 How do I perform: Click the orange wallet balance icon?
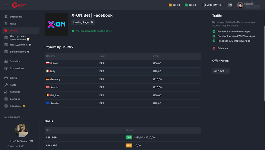coord(170,5)
